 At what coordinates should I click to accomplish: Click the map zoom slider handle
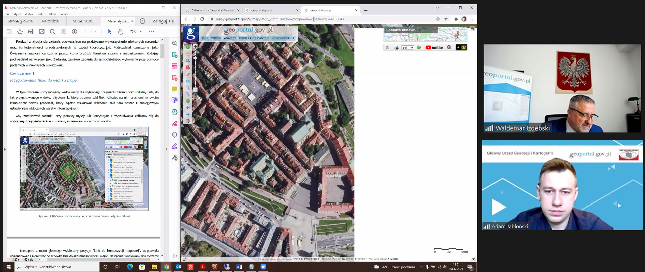click(x=195, y=58)
